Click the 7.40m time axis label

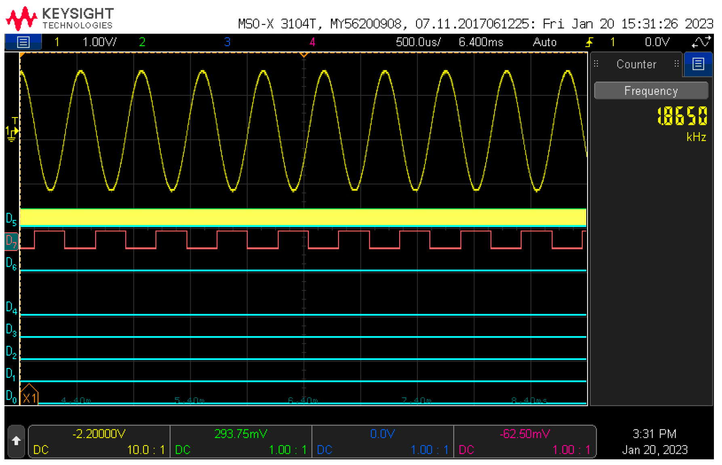[417, 401]
